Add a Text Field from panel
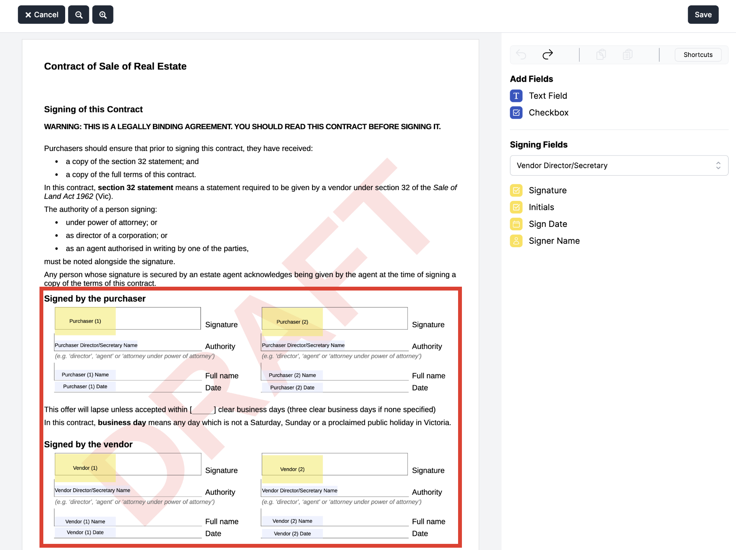Viewport: 736px width, 550px height. coord(547,96)
